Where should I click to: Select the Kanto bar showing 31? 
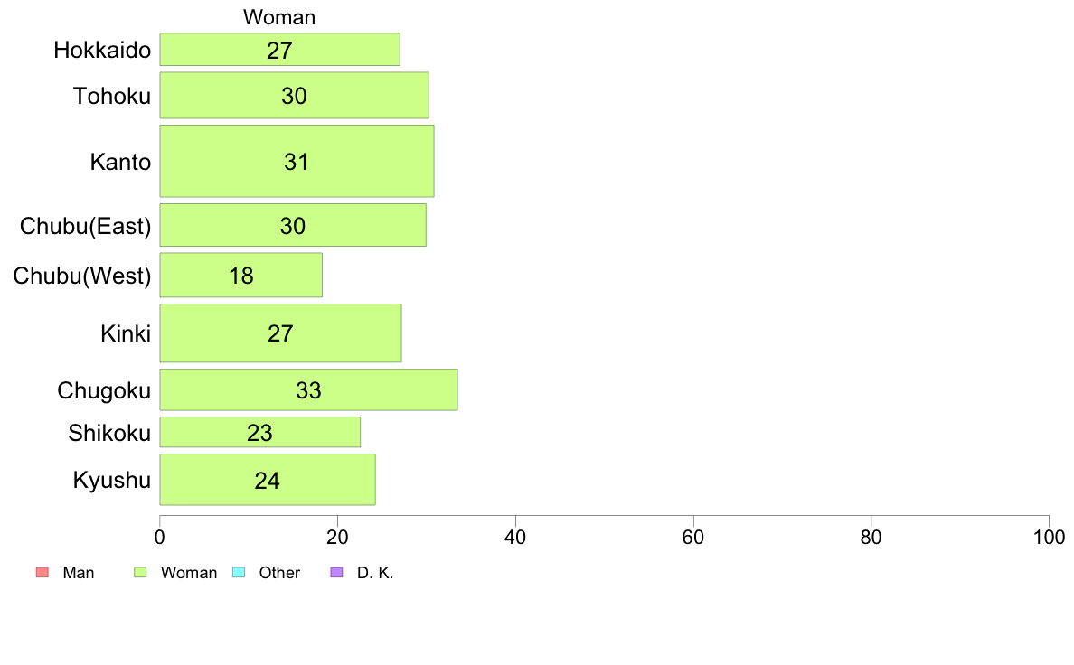pyautogui.click(x=297, y=161)
